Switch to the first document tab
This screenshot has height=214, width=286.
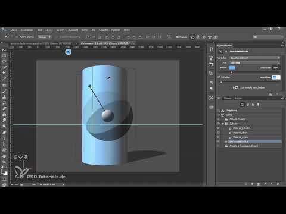pyautogui.click(x=41, y=43)
